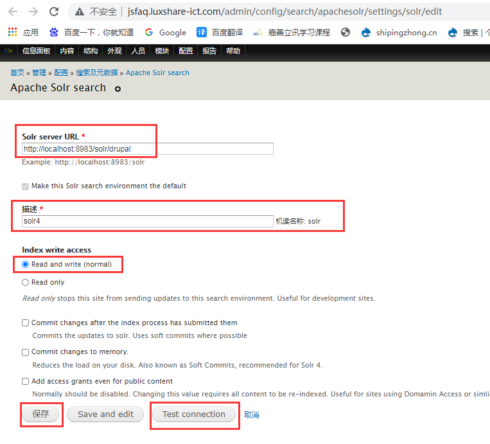Image resolution: width=490 pixels, height=444 pixels.
Task: Click the 取消 link
Action: pyautogui.click(x=252, y=415)
